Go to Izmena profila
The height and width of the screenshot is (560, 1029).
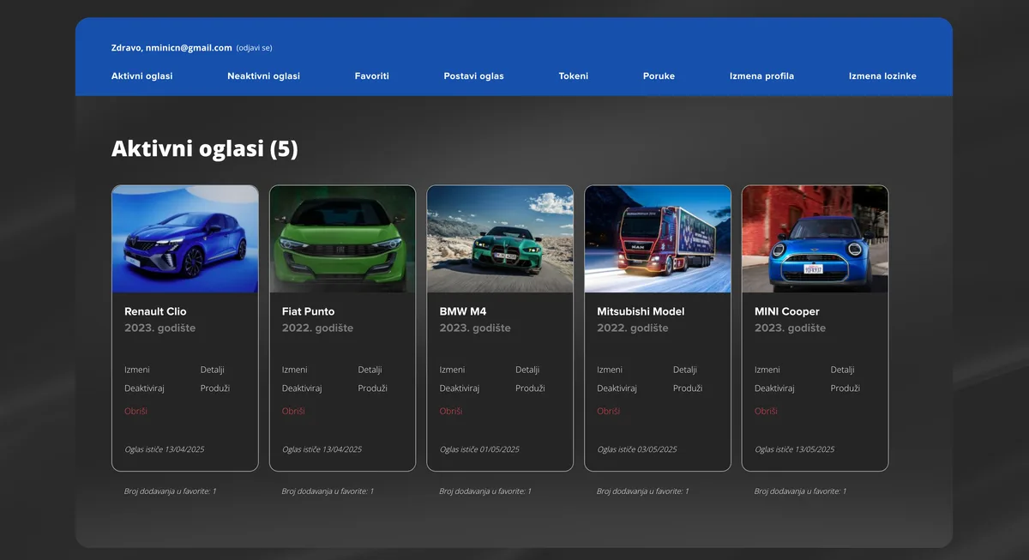tap(761, 76)
